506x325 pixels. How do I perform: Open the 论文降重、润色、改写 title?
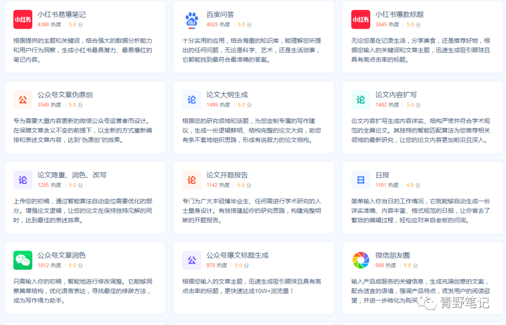point(72,175)
